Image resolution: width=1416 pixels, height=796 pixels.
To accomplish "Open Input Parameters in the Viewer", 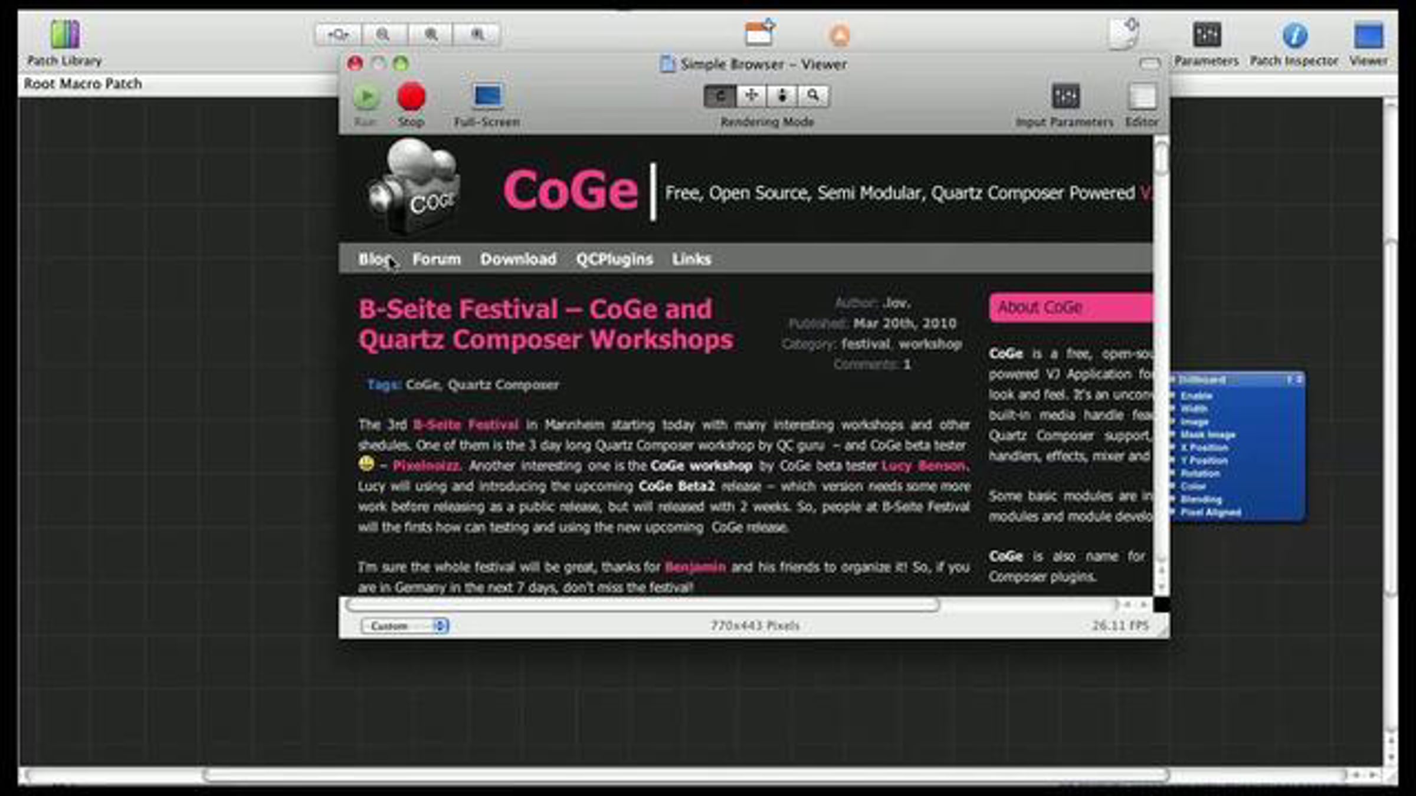I will 1065,105.
